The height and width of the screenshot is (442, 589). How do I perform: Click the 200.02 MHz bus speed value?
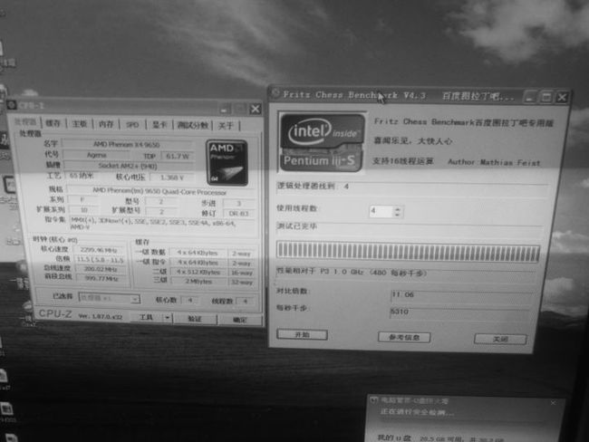pos(101,269)
